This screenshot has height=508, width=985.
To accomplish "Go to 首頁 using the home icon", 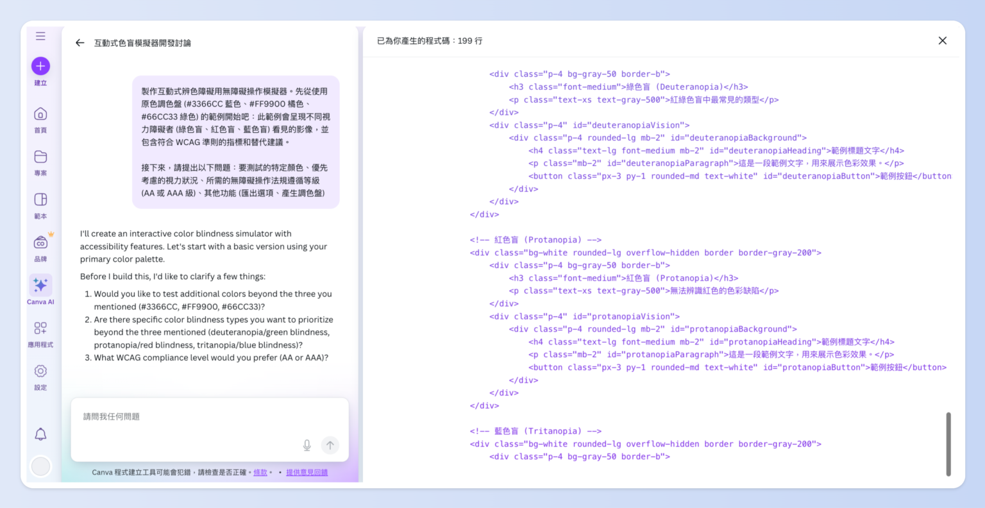I will (40, 114).
